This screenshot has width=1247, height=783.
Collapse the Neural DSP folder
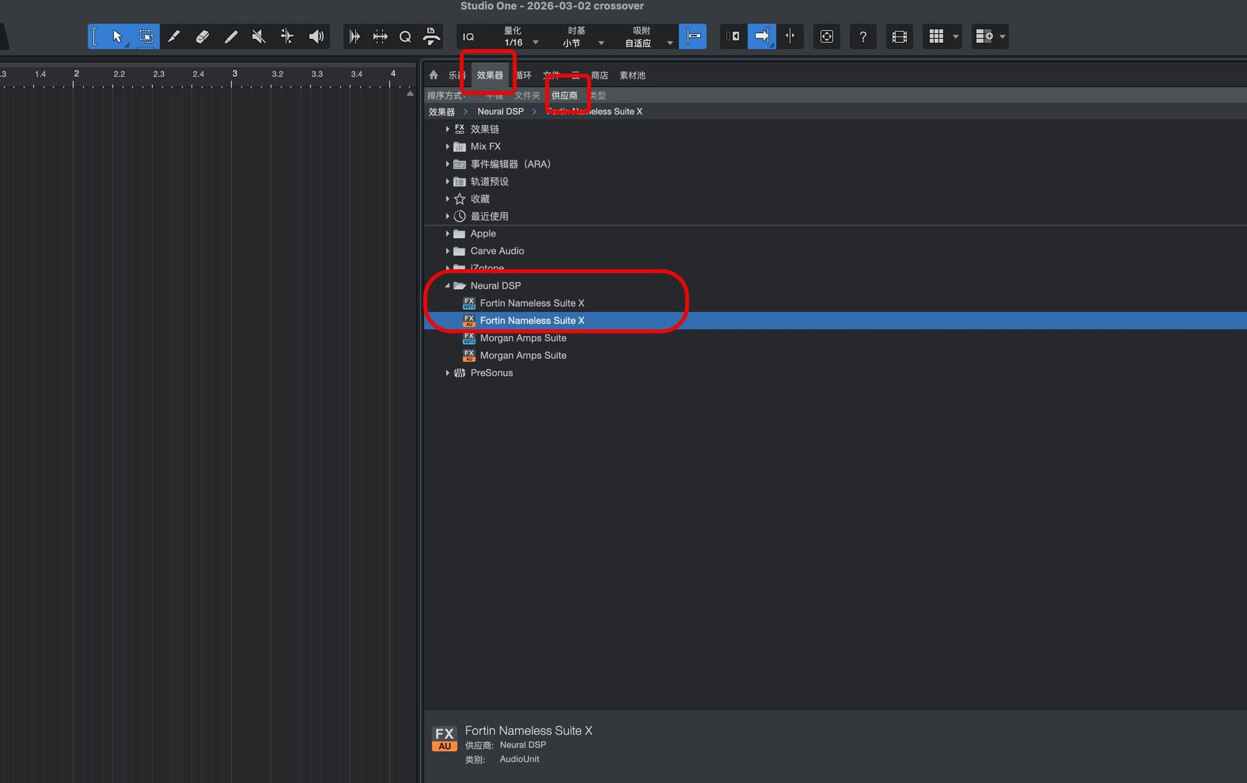[x=447, y=285]
